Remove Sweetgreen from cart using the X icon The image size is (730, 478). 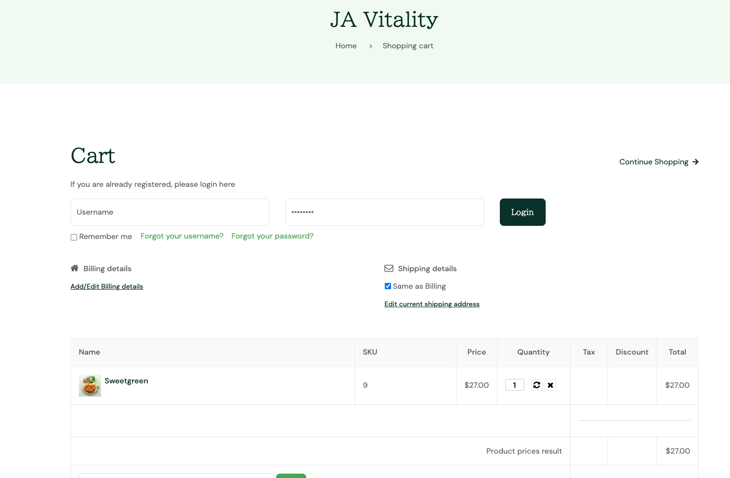(x=551, y=385)
